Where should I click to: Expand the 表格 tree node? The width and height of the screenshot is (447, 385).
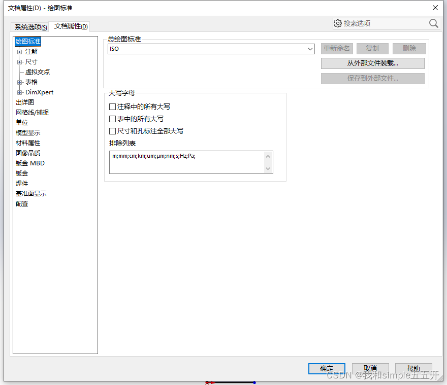[x=19, y=82]
